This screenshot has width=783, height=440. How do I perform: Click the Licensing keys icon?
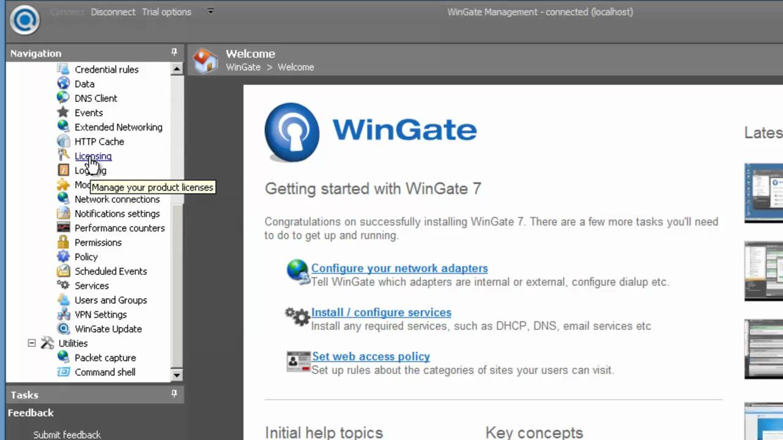coord(63,156)
